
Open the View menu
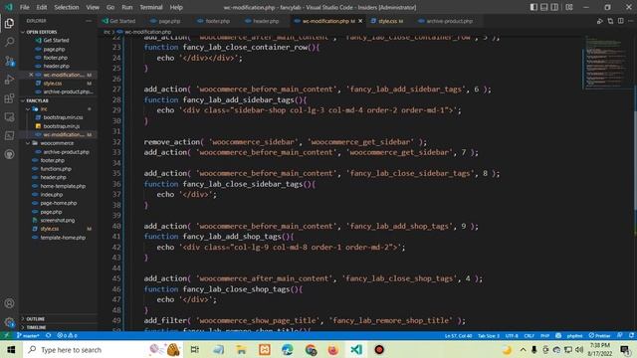[93, 7]
